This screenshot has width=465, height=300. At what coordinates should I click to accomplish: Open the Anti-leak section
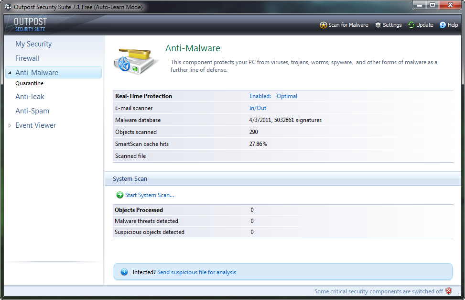(30, 97)
